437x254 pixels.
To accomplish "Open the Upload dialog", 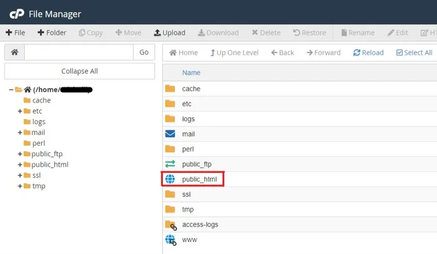I will 169,33.
